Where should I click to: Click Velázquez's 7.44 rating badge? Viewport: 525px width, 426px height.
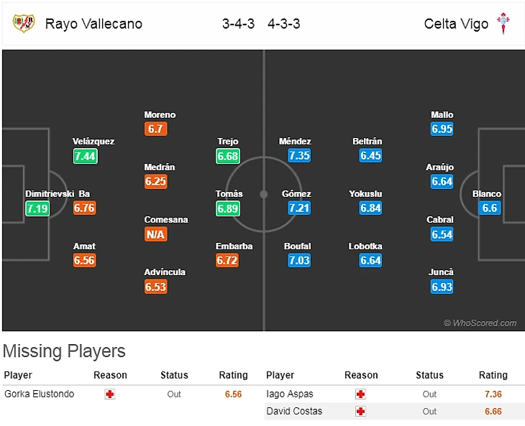pos(85,156)
